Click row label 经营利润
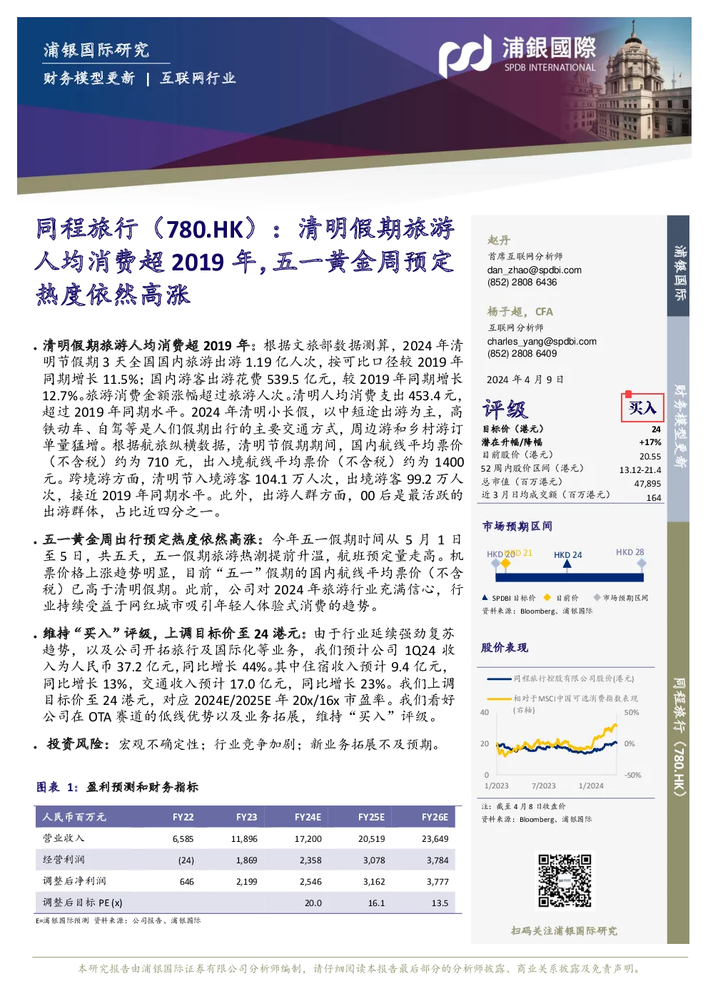708x1001 pixels. [x=64, y=860]
